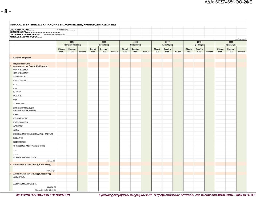Select the 'ΟΤΑ Α΄ ΒΑΘΜΟΥ' row

(21, 70)
